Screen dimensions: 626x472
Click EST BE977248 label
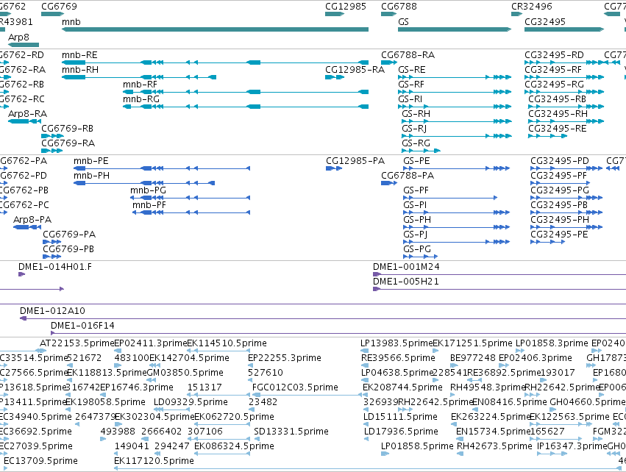473,358
